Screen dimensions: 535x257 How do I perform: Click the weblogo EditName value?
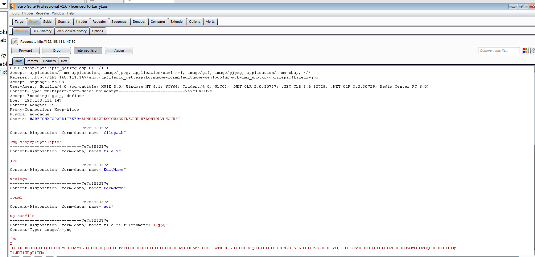(x=19, y=179)
